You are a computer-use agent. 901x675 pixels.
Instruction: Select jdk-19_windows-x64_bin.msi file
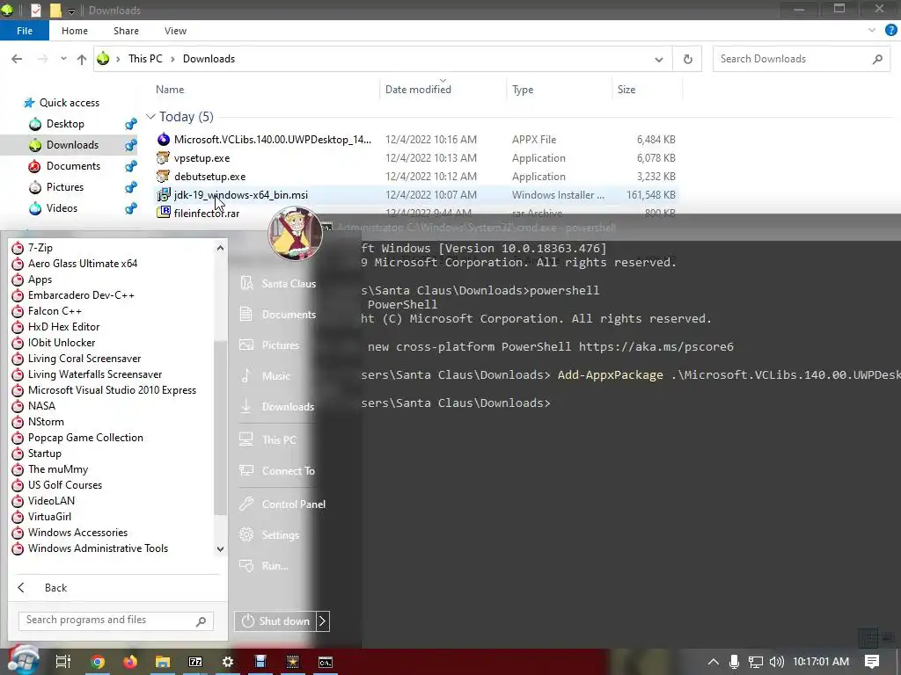(x=241, y=195)
